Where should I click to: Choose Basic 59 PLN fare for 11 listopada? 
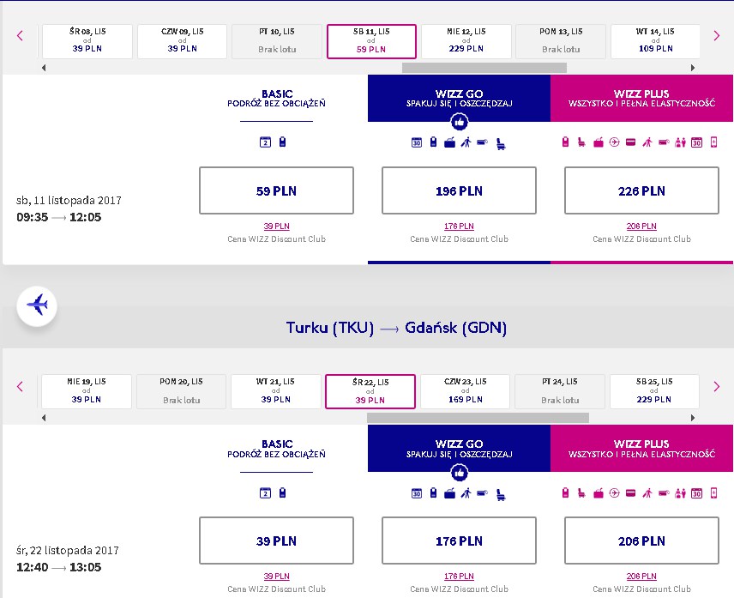click(276, 190)
